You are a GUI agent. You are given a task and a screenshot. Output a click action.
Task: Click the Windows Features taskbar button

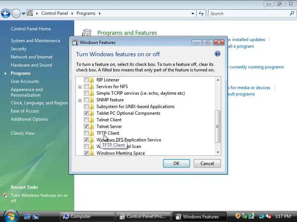pos(199,216)
